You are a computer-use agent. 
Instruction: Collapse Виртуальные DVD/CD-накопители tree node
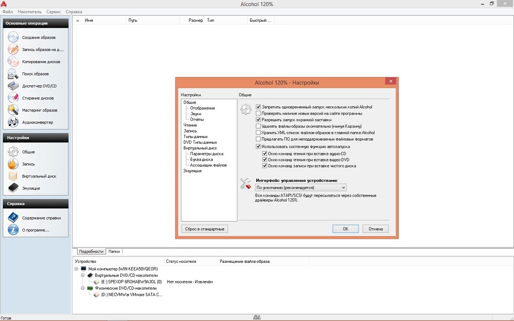click(83, 275)
